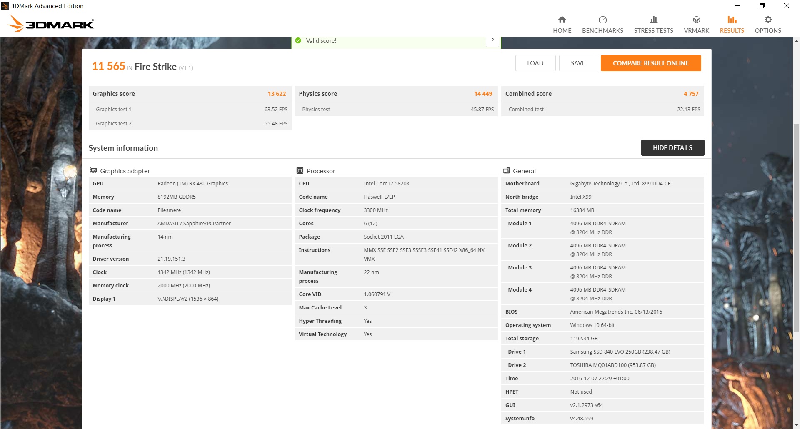Click Clock frequency 3300 MHz
The width and height of the screenshot is (800, 429).
click(376, 210)
